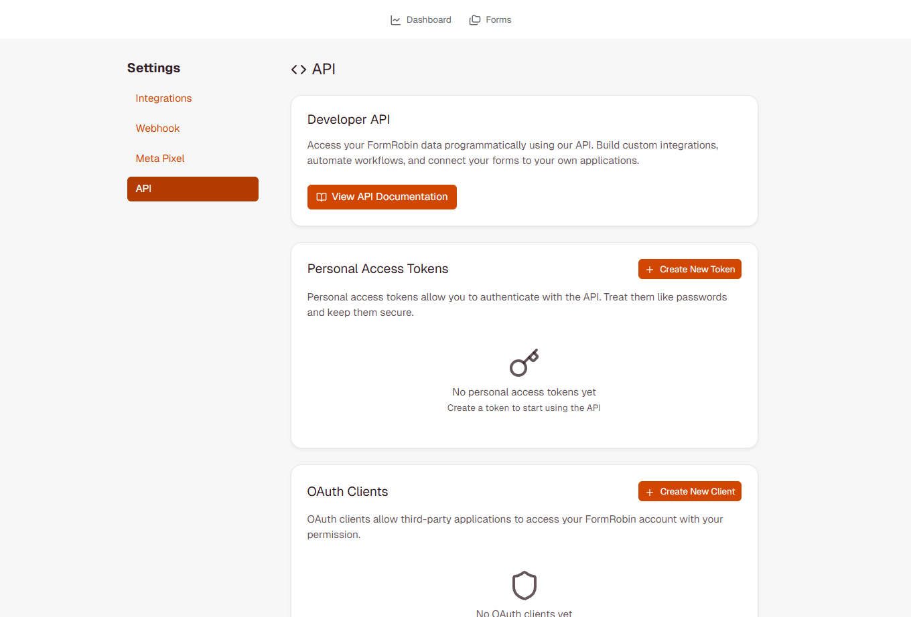Select the highlighted API settings entry

[192, 189]
